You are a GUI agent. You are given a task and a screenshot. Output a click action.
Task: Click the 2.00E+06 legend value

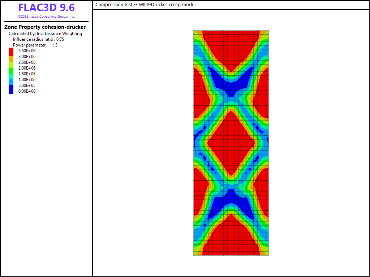coord(27,68)
